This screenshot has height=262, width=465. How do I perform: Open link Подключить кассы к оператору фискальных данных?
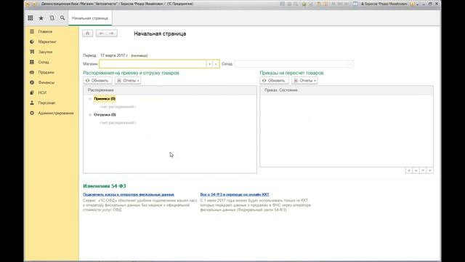[x=129, y=194]
